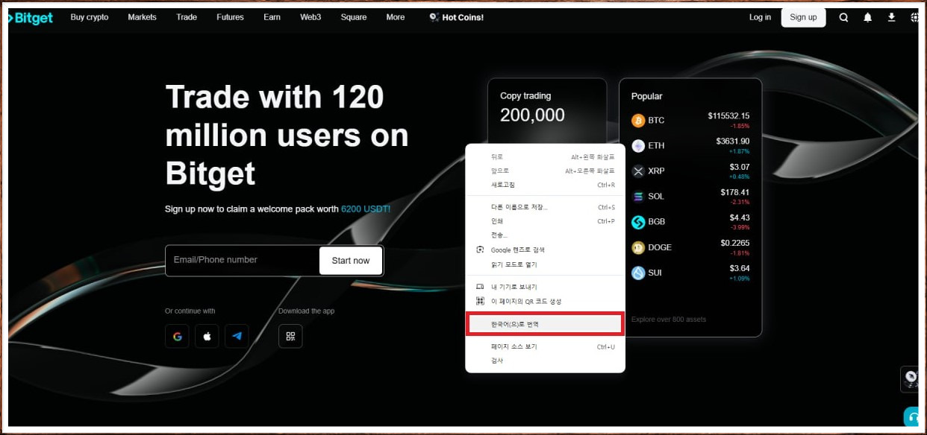This screenshot has height=435, width=927.
Task: Open the Earn nav menu
Action: coord(272,17)
